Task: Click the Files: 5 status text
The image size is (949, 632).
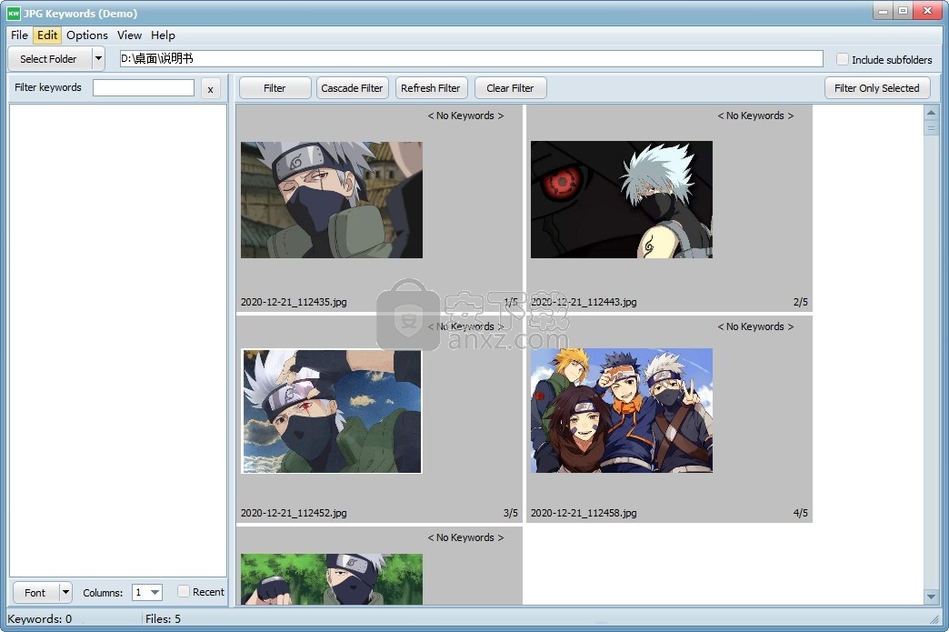Action: tap(163, 618)
